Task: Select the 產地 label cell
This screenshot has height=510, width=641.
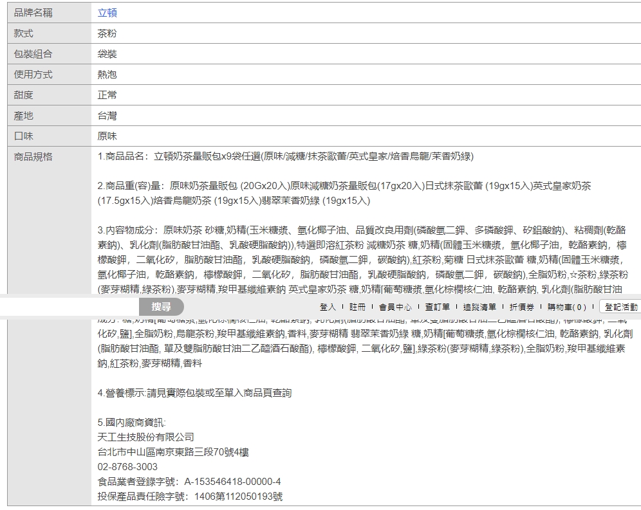Action: 50,116
